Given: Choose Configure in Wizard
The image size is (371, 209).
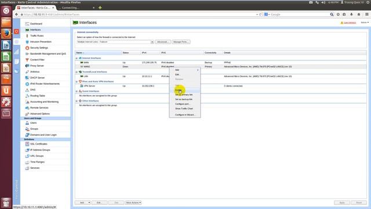Looking at the screenshot, I should tap(185, 115).
